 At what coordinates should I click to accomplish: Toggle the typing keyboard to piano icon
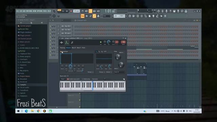[83, 16]
